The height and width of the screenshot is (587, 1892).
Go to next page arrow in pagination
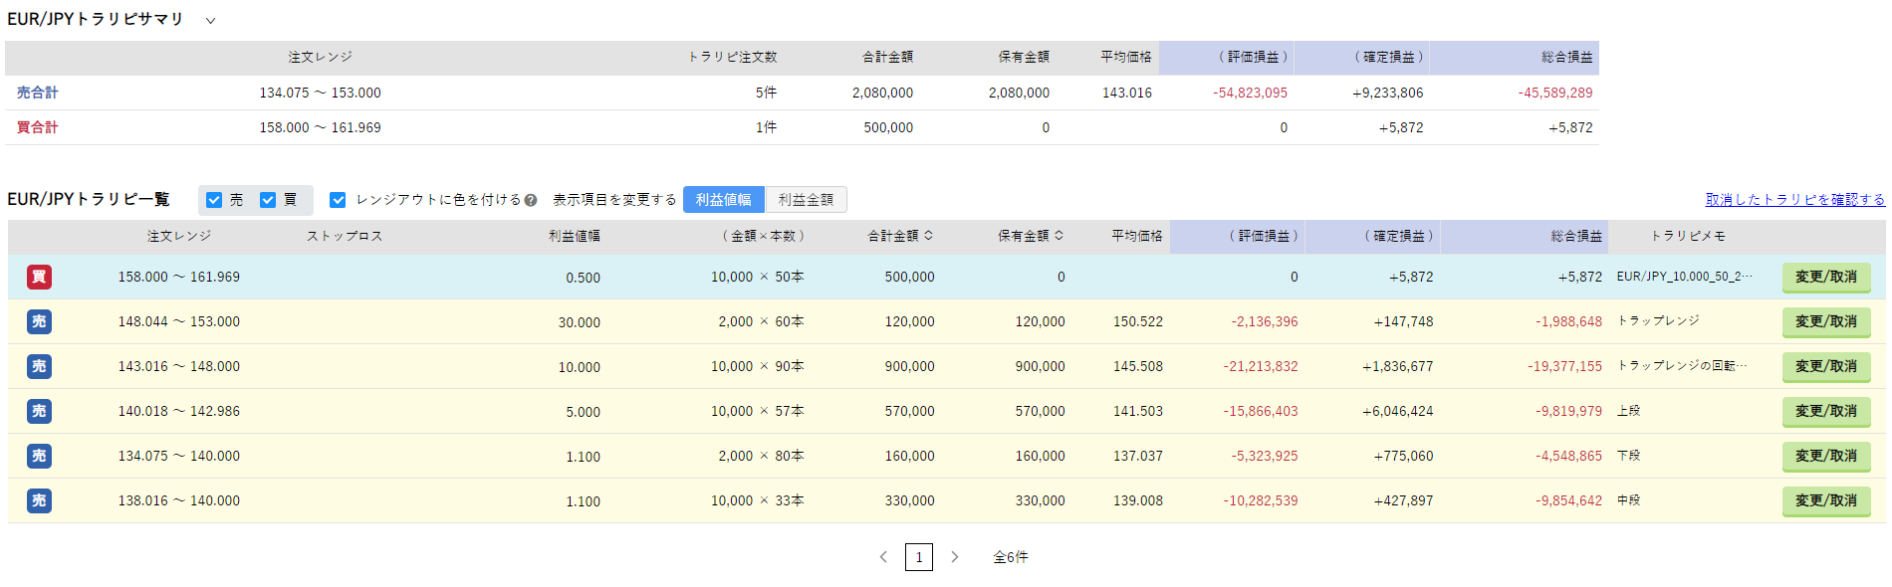point(954,557)
